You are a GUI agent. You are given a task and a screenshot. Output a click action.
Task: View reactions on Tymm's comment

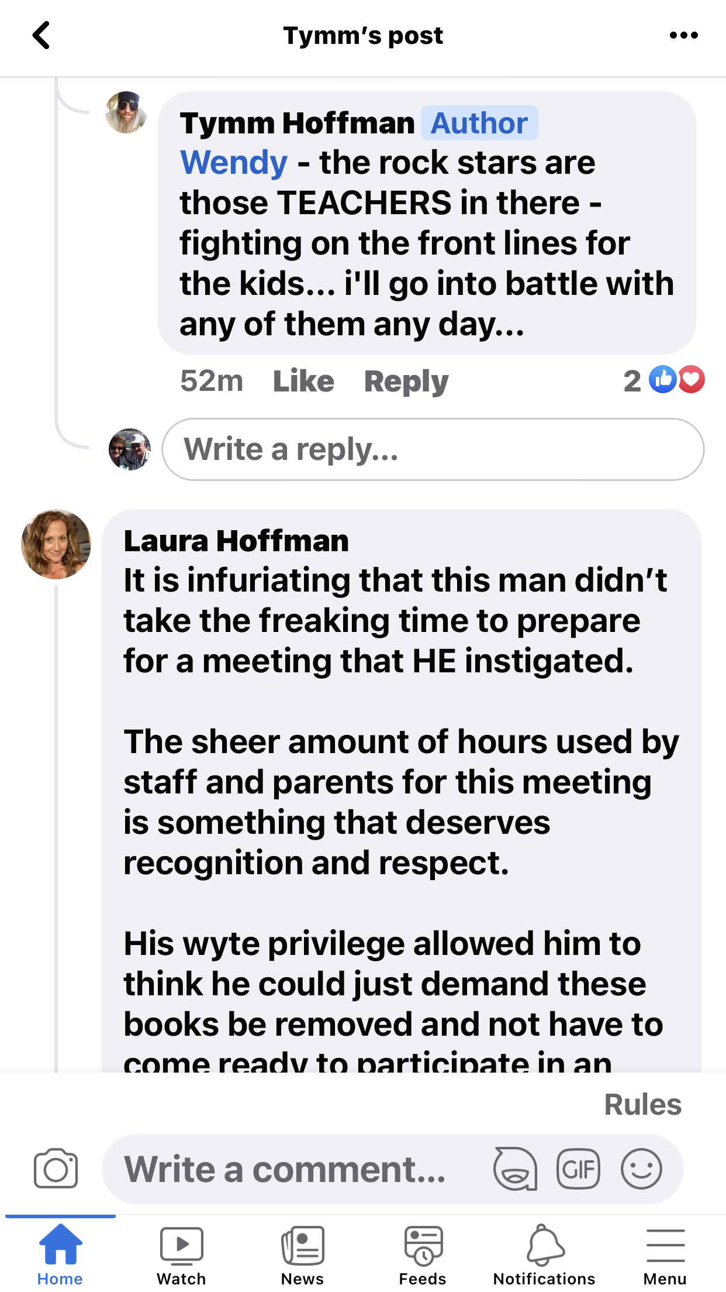click(665, 380)
